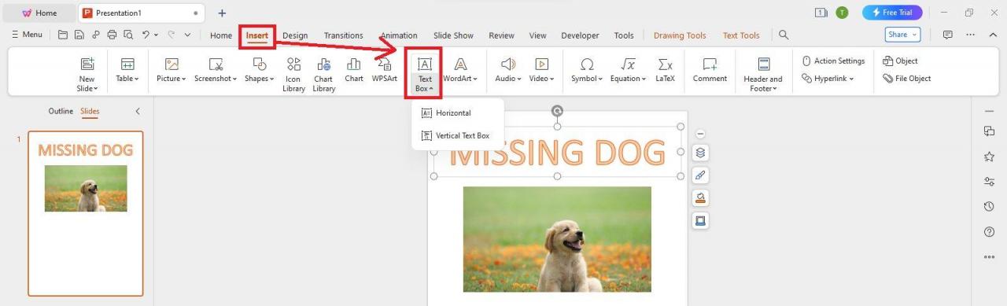Click the Print icon in quick toolbar
Screen dimensions: 1007x306
click(x=112, y=35)
